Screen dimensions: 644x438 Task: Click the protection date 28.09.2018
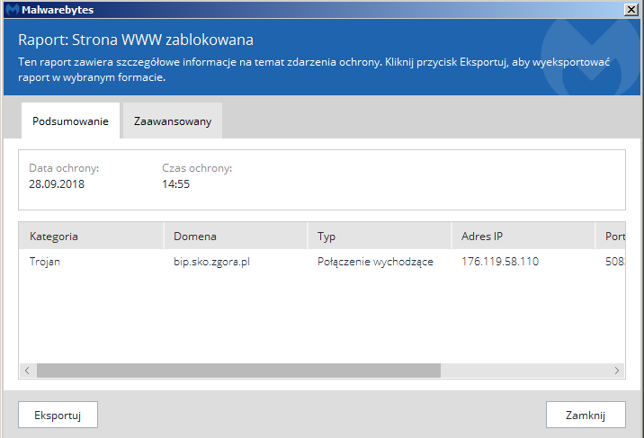click(58, 184)
